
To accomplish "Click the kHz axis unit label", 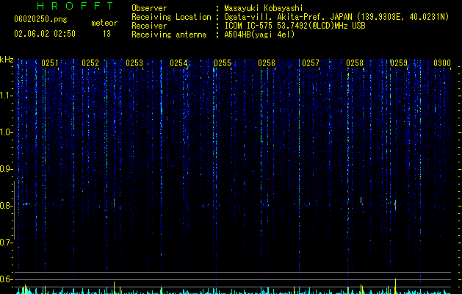I will click(7, 60).
